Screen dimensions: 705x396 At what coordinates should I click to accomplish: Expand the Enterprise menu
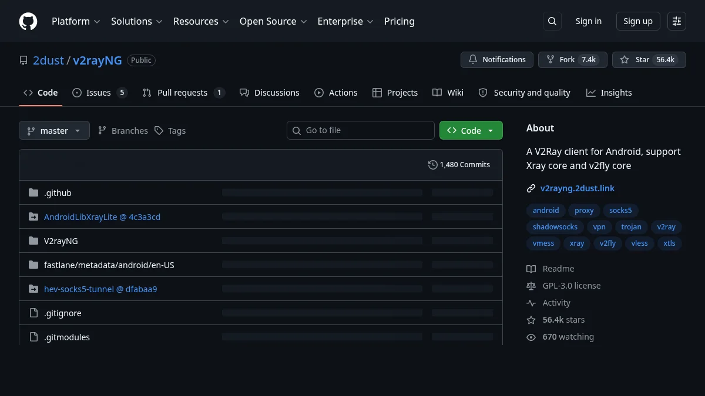coord(345,21)
